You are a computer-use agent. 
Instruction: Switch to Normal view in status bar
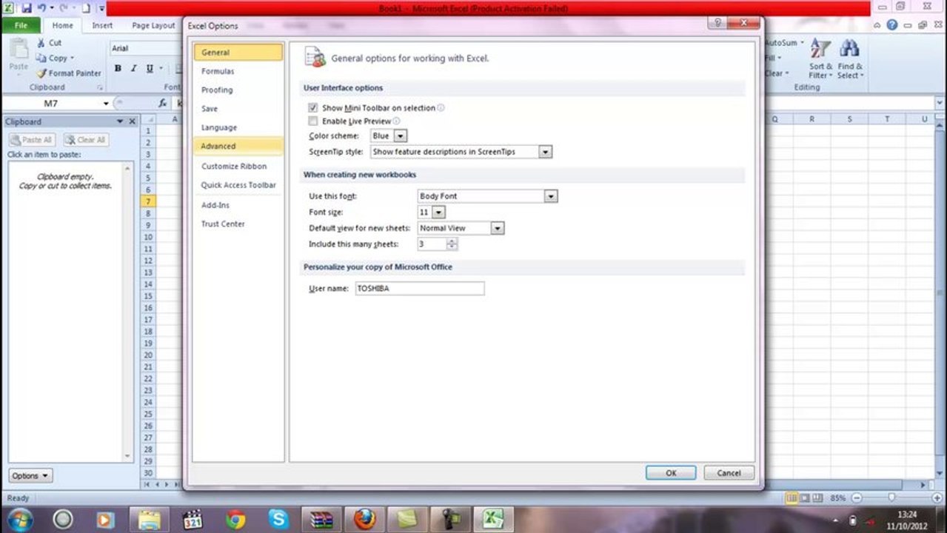pyautogui.click(x=792, y=498)
